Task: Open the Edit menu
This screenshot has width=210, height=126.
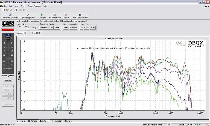Action: pyautogui.click(x=11, y=6)
